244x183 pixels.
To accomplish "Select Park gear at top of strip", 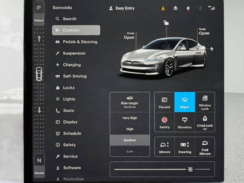I will click(39, 13).
